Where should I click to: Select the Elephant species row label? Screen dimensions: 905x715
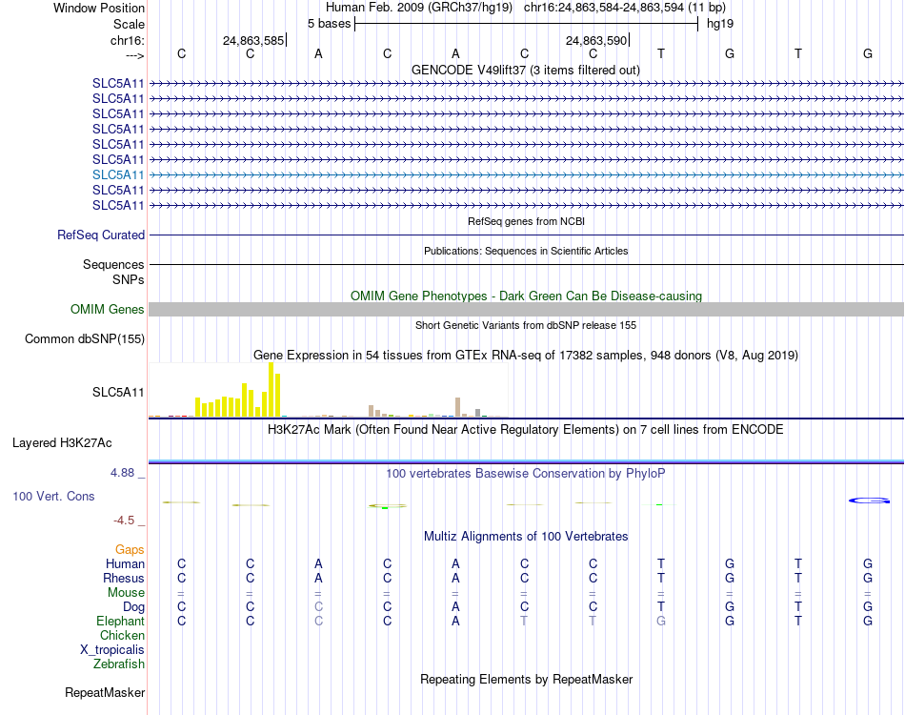tap(120, 621)
